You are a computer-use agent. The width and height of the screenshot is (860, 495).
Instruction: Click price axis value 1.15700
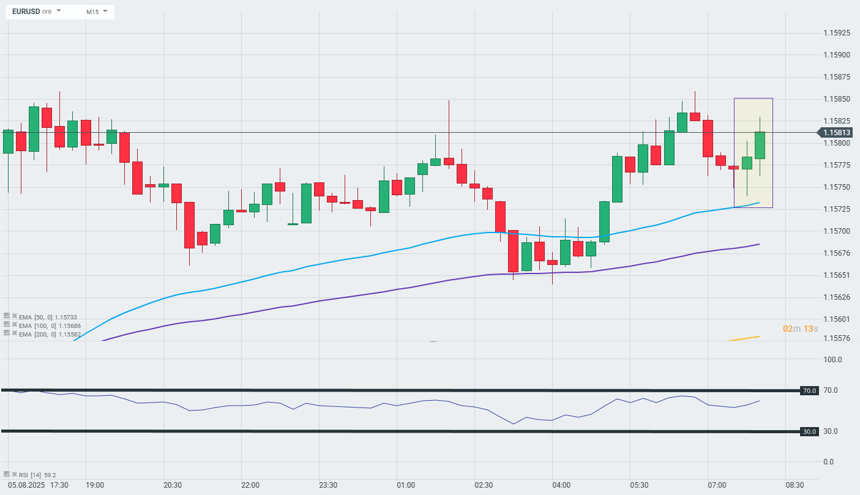(x=837, y=231)
